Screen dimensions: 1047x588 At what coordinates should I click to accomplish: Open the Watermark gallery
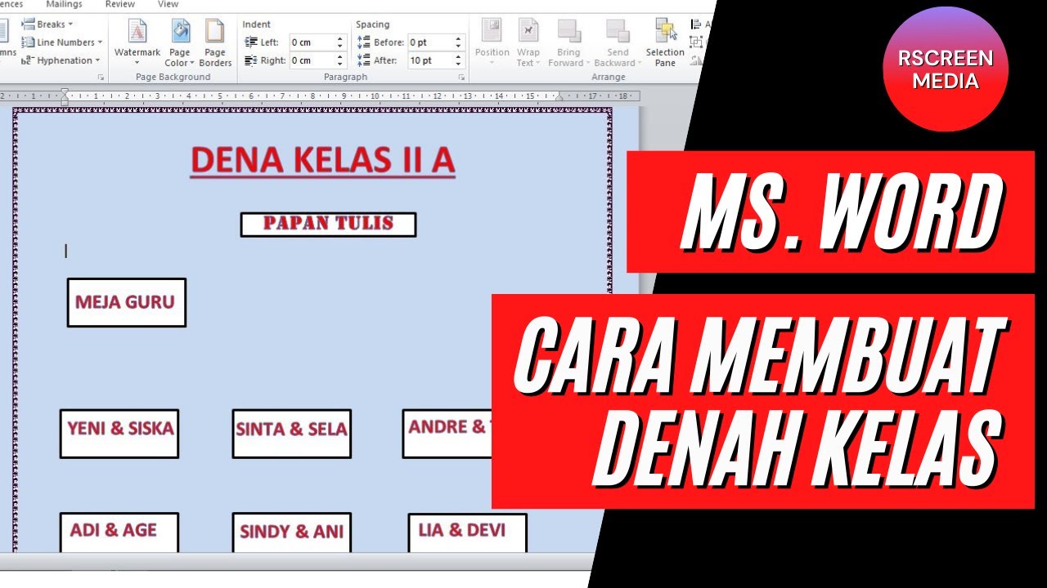click(137, 43)
